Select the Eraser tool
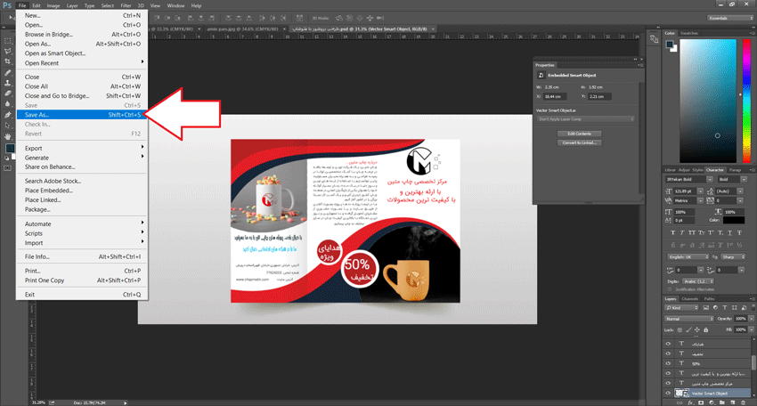The height and width of the screenshot is (406, 757). click(x=7, y=93)
